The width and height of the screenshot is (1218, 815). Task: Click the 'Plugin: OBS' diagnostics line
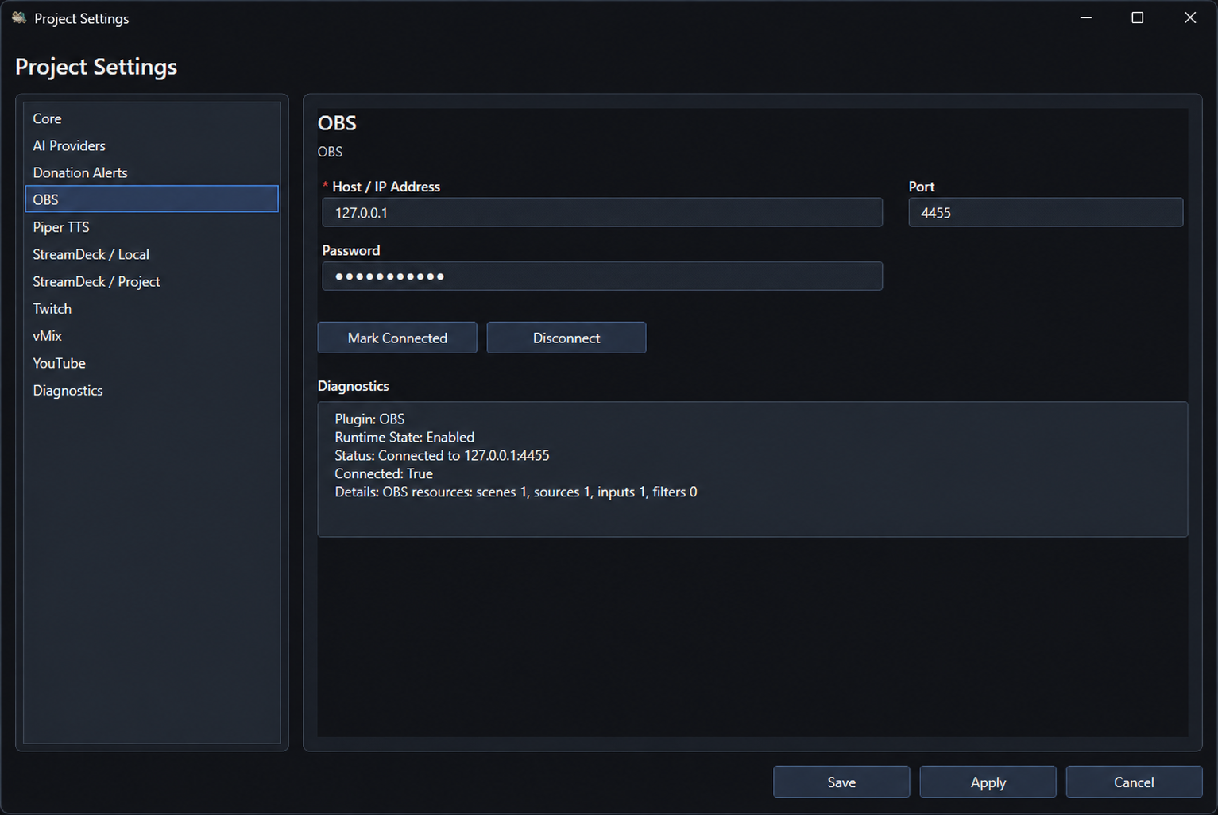(369, 419)
